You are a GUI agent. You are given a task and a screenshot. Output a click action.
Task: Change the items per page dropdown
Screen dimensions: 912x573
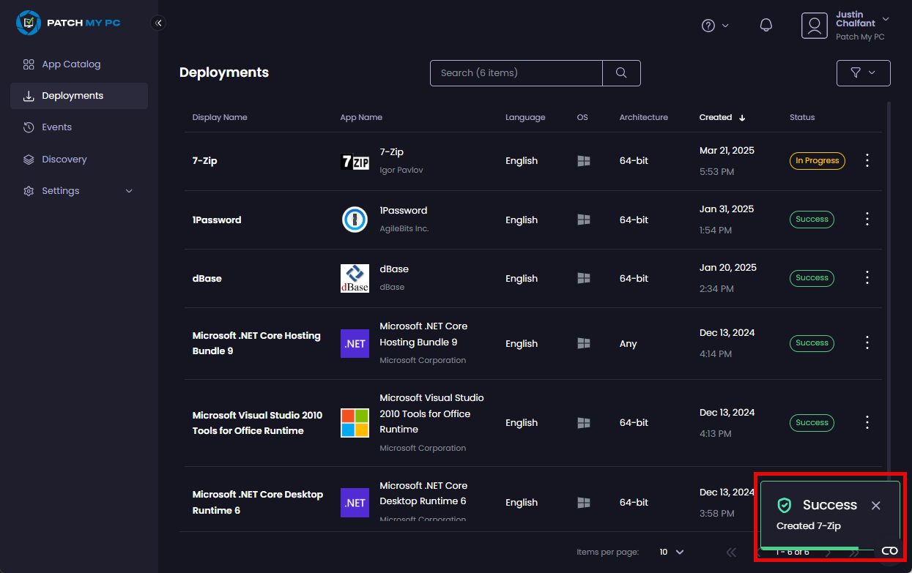point(671,552)
